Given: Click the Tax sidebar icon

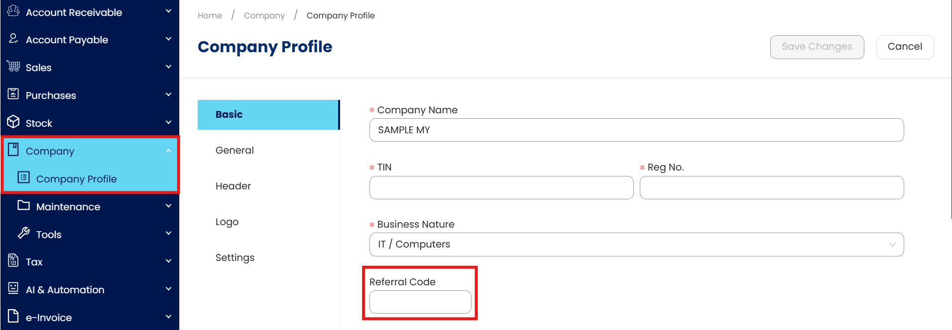Looking at the screenshot, I should click(13, 260).
